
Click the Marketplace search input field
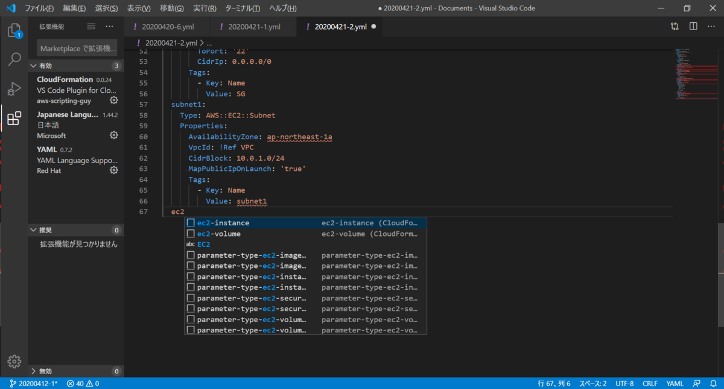[77, 48]
